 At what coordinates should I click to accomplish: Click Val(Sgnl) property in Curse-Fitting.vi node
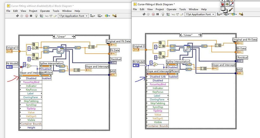[158, 118]
